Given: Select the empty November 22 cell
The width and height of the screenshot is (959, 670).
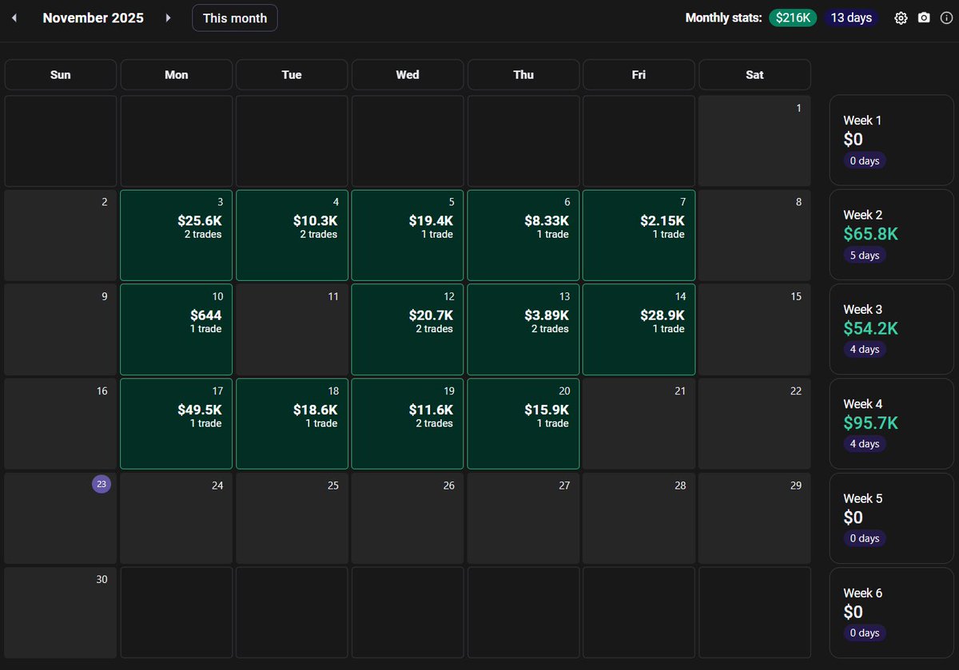Looking at the screenshot, I should pos(754,423).
